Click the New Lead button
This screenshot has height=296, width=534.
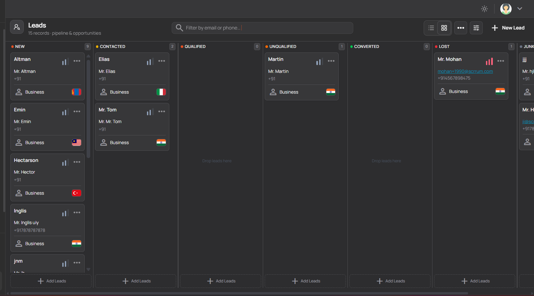pos(508,28)
